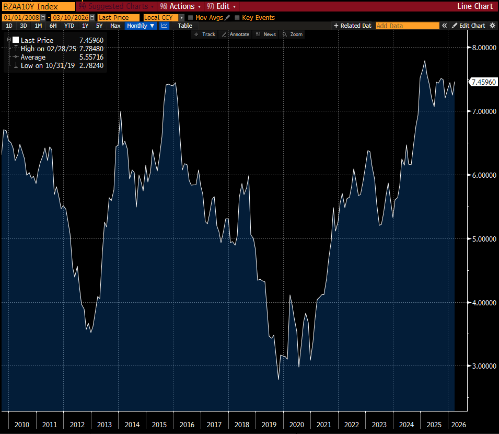Activate the Annotate tool
499x434 pixels.
click(x=236, y=35)
